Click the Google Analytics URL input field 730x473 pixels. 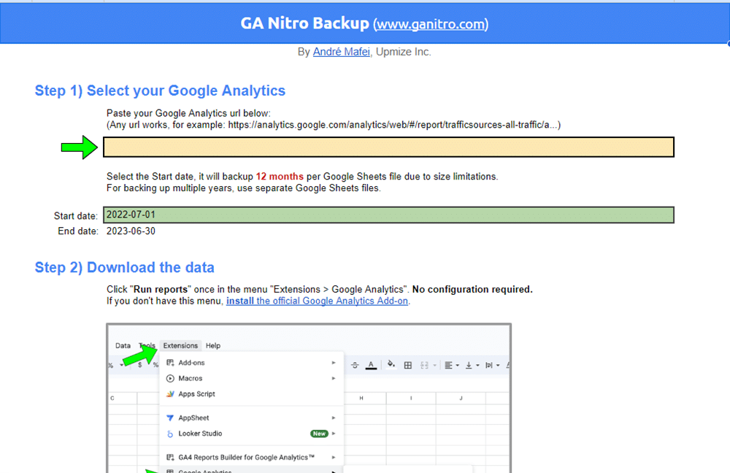click(x=389, y=147)
